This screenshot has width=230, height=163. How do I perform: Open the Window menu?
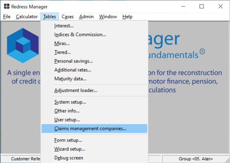108,16
